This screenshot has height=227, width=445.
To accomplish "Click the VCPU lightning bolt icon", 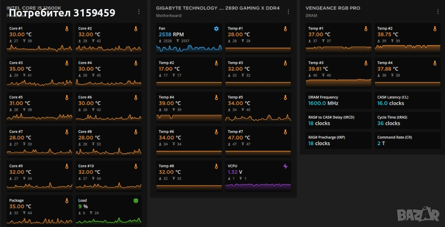I will [x=286, y=166].
